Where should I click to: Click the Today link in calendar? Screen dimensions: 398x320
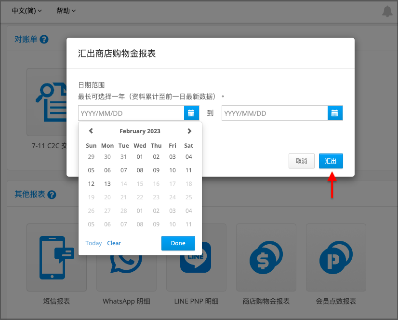[93, 243]
